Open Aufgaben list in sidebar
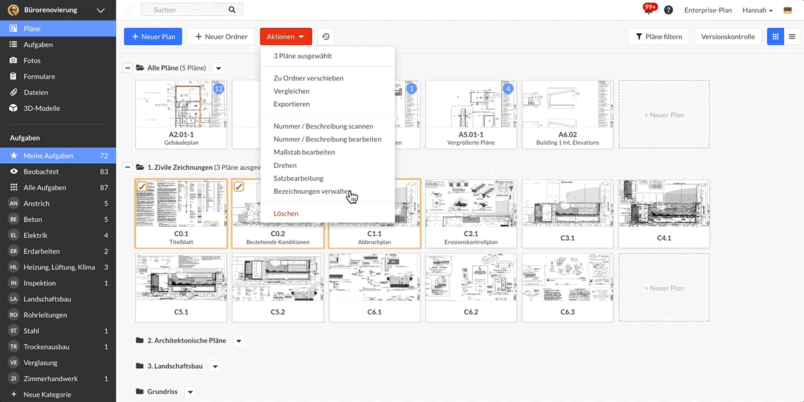 (x=58, y=44)
